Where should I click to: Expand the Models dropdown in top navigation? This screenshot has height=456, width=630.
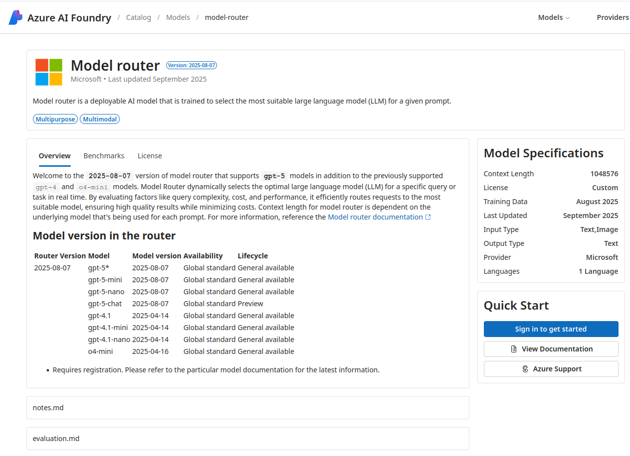point(553,17)
